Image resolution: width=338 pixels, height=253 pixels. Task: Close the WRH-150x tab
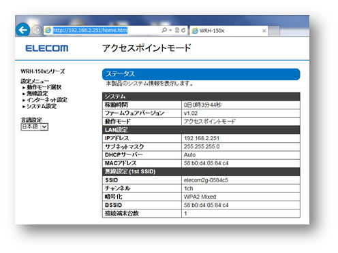tap(264, 31)
